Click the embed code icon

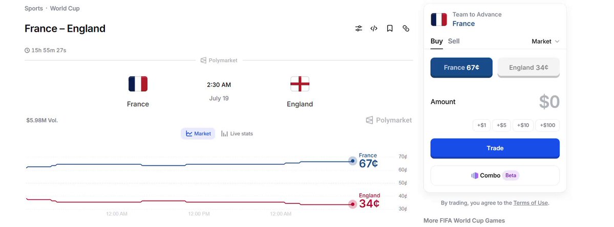point(374,29)
